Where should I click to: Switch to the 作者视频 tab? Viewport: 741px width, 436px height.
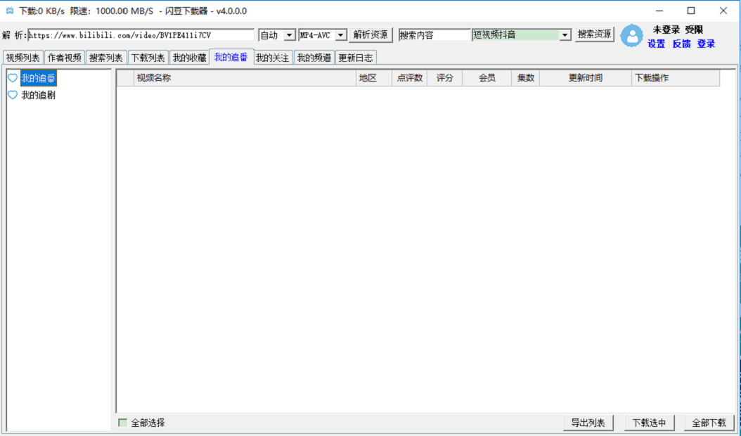click(x=65, y=58)
